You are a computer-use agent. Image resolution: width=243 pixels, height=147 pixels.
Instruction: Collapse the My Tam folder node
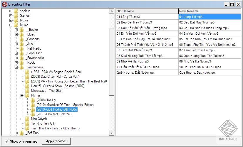pyautogui.click(x=22, y=95)
